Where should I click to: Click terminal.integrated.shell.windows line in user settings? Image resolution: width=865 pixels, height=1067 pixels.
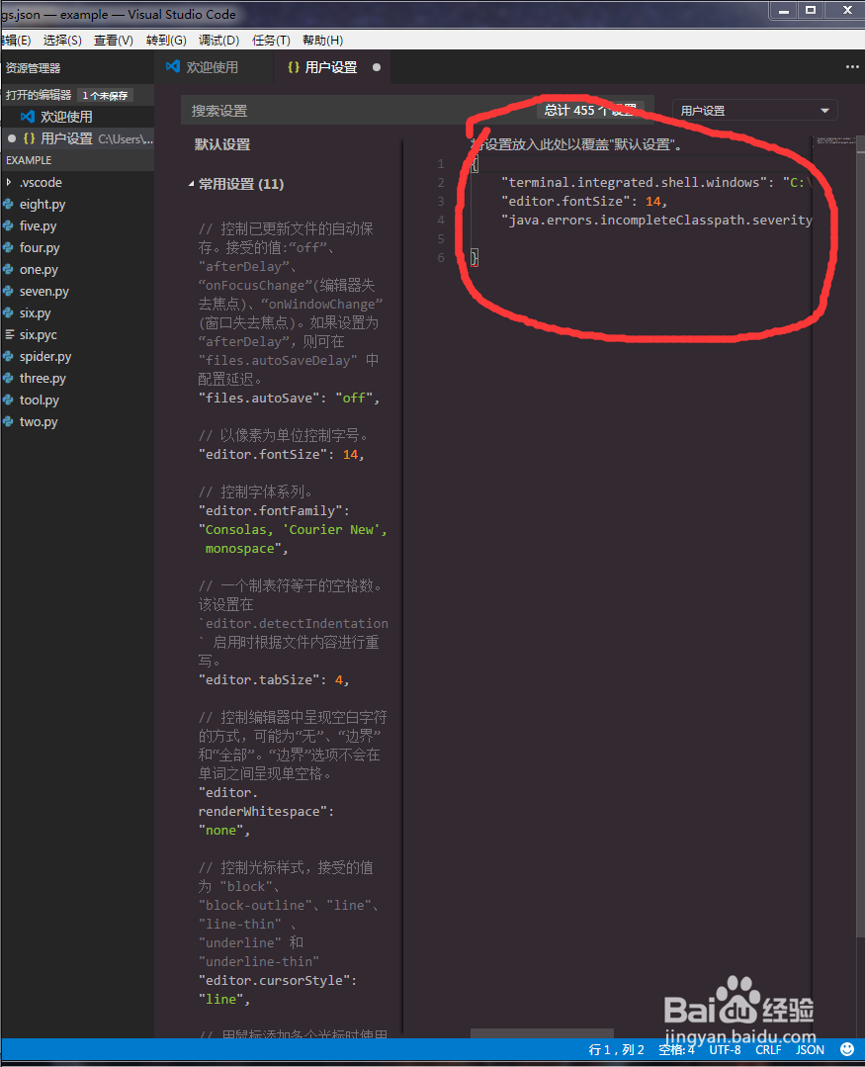pos(656,182)
